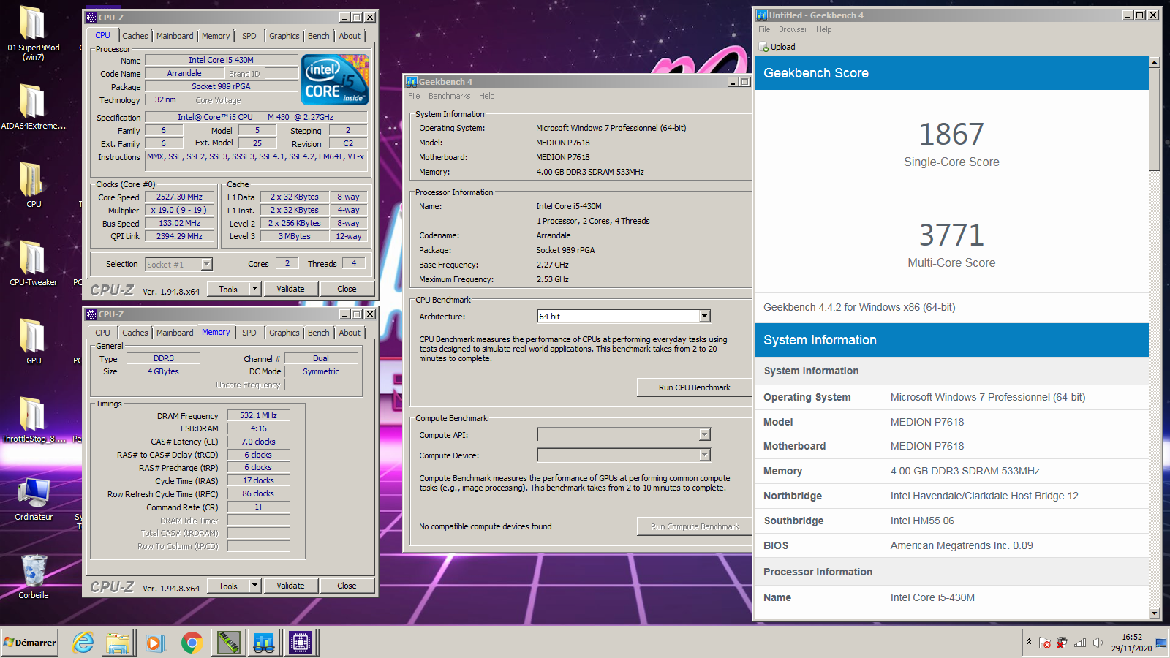Open the Action Center flag icon

coord(1045,643)
